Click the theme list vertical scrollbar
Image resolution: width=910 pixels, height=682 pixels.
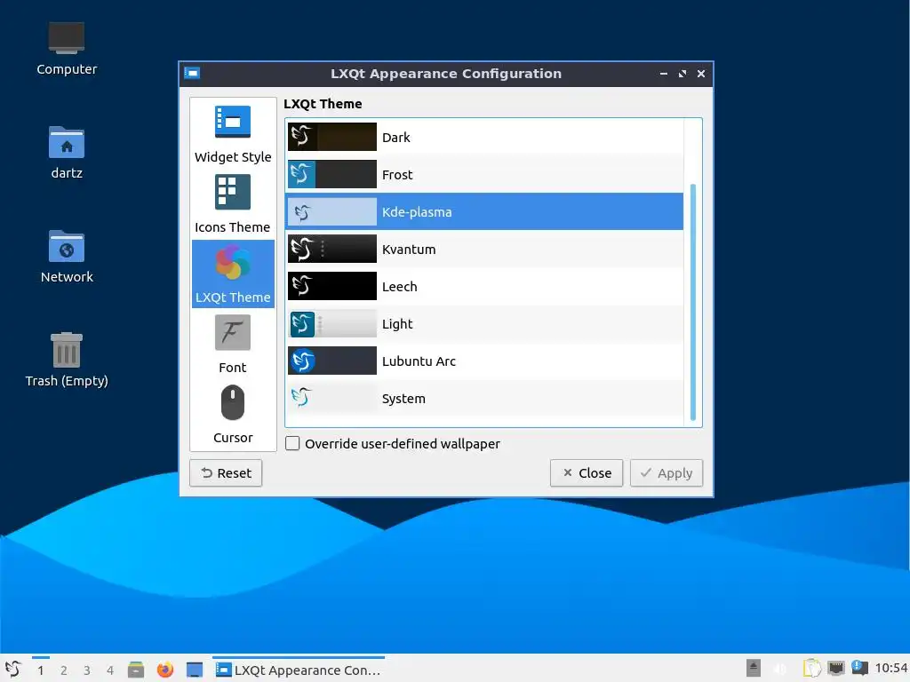(x=692, y=302)
